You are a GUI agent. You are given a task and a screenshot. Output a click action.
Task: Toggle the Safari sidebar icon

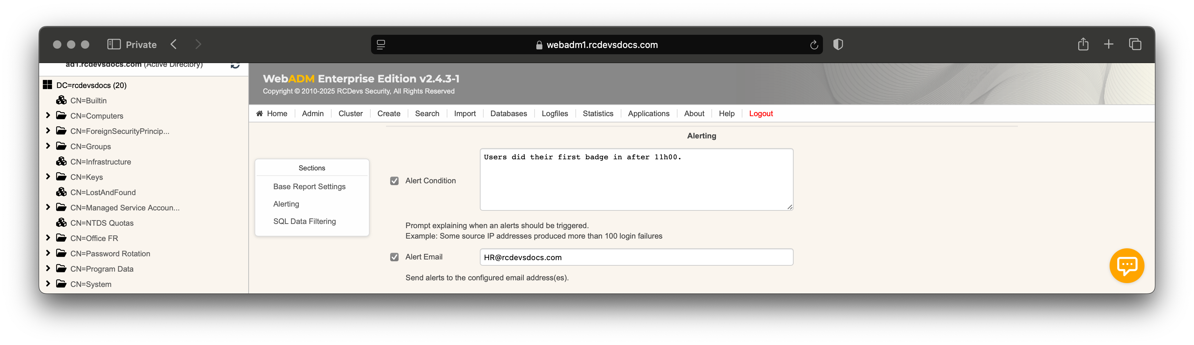pos(114,45)
